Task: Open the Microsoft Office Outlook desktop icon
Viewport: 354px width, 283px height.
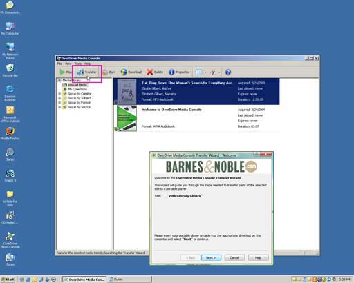Action: pos(10,114)
